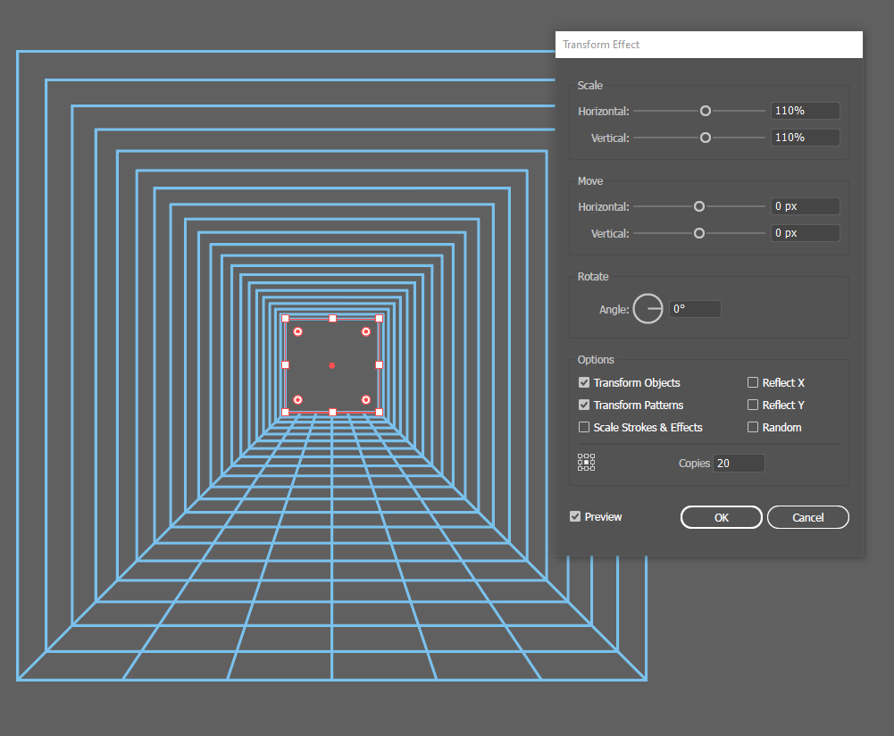Select the center reference point in the locator
Image resolution: width=894 pixels, height=736 pixels.
point(586,462)
